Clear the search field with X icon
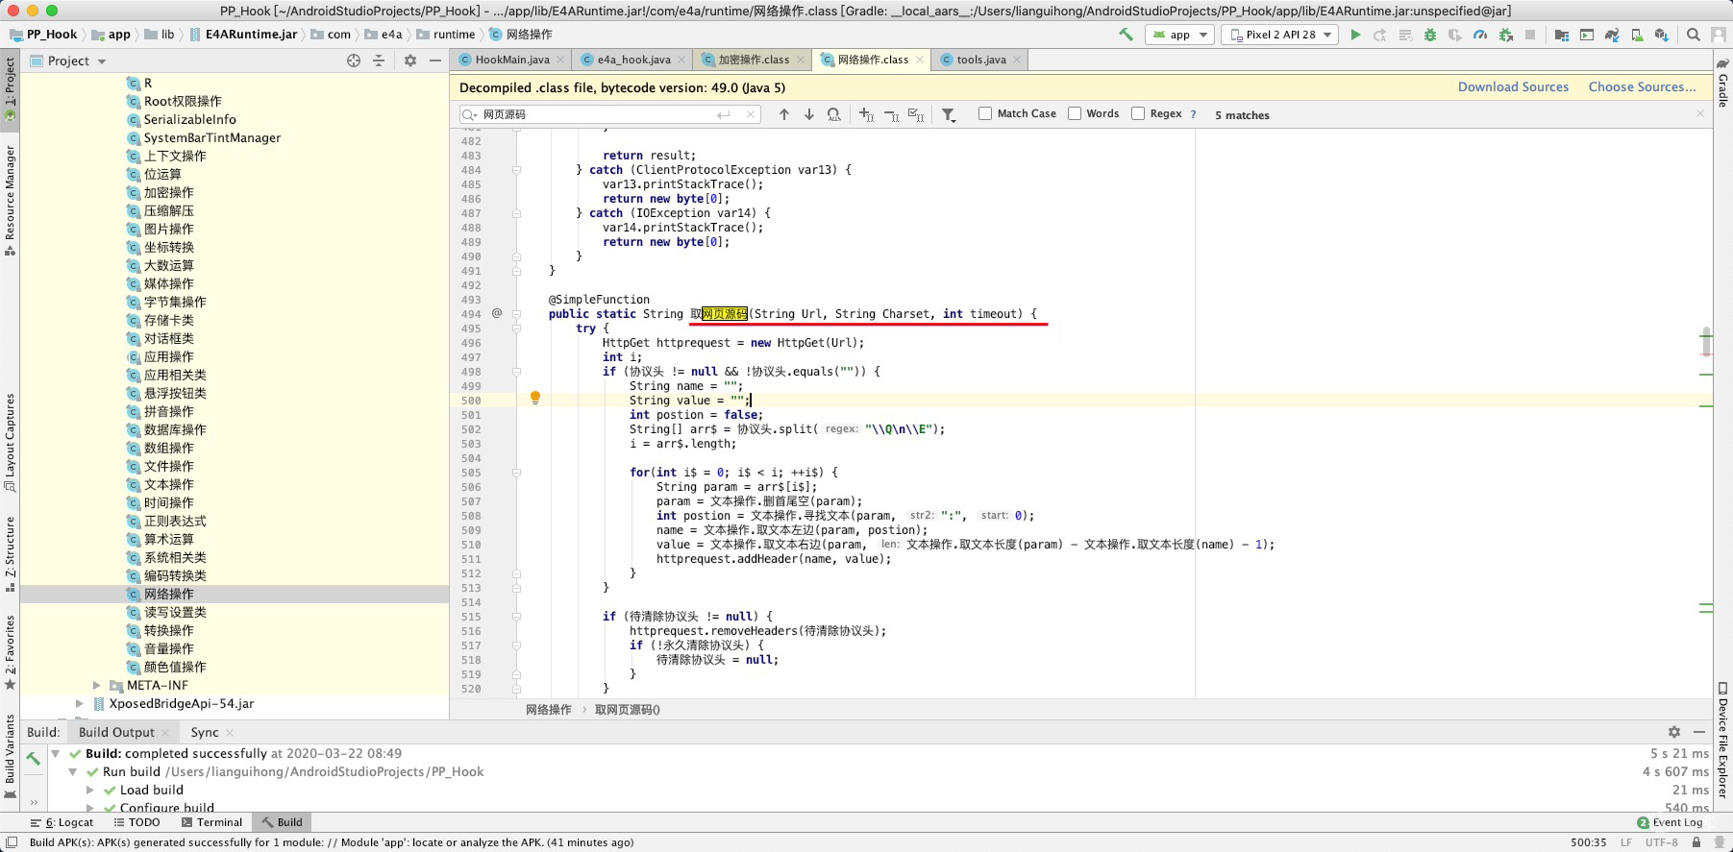 (x=751, y=114)
